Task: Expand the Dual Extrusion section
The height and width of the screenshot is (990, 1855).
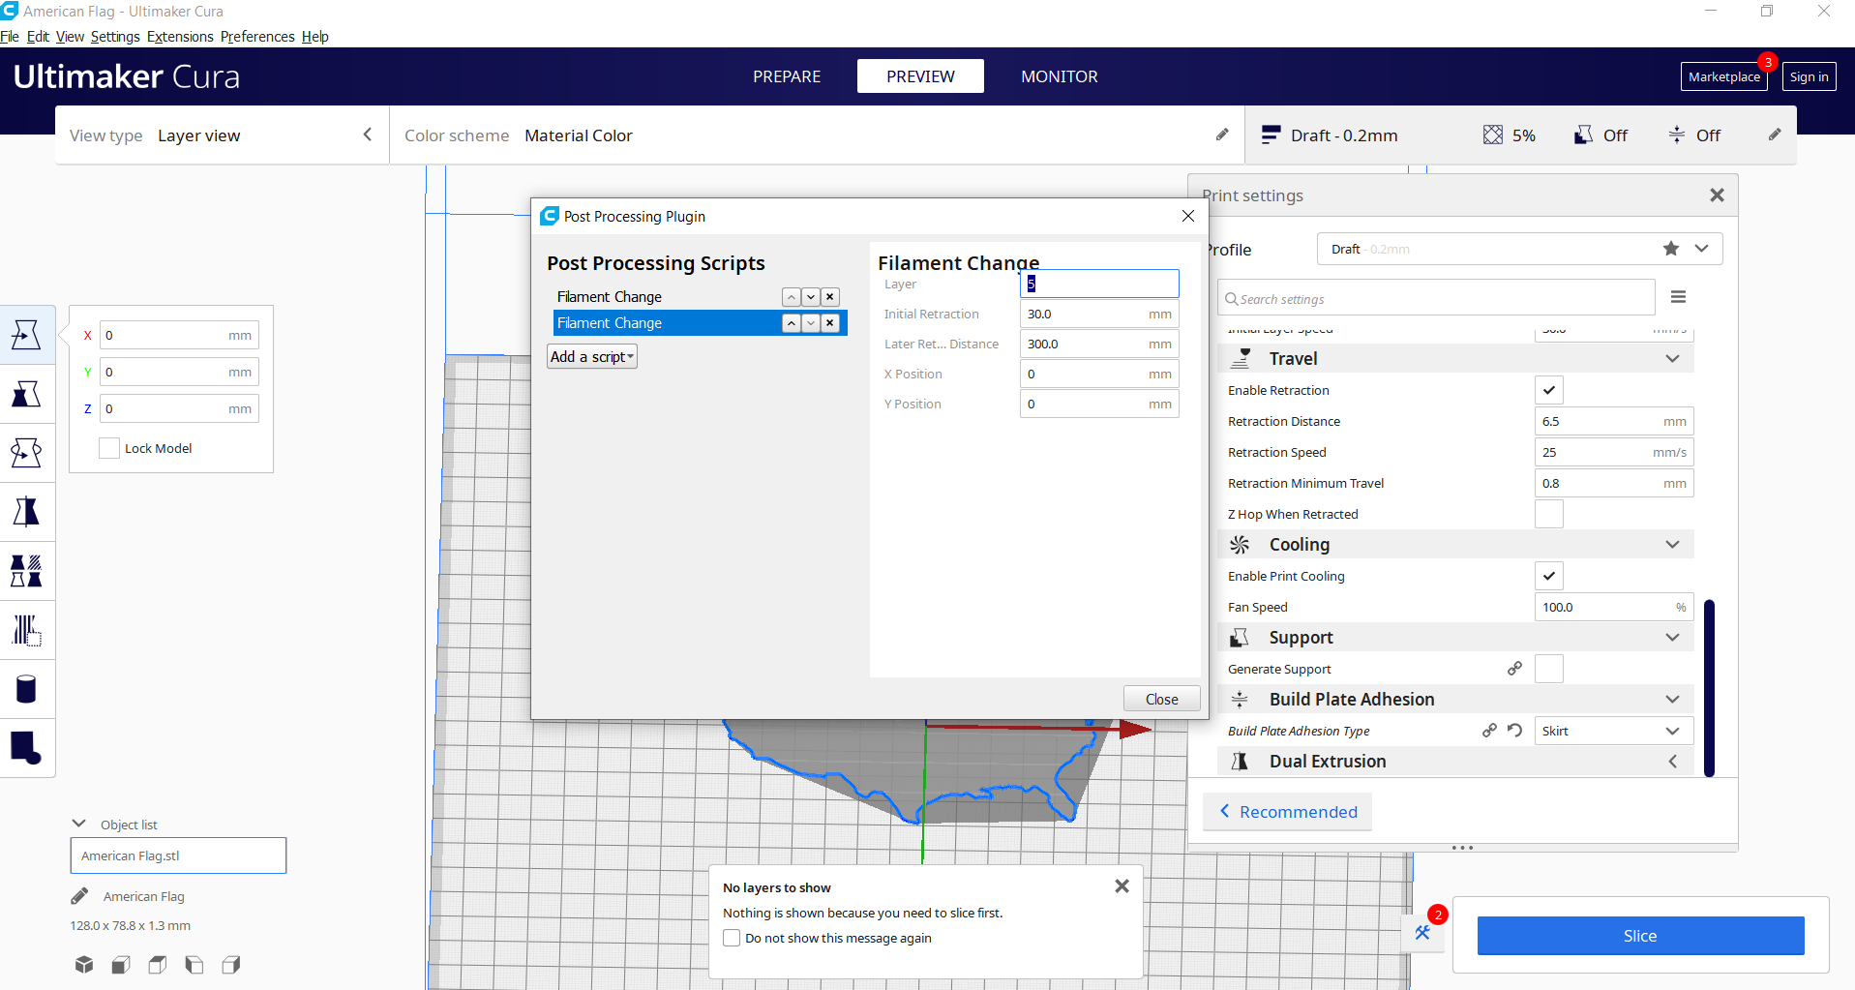Action: click(1672, 762)
